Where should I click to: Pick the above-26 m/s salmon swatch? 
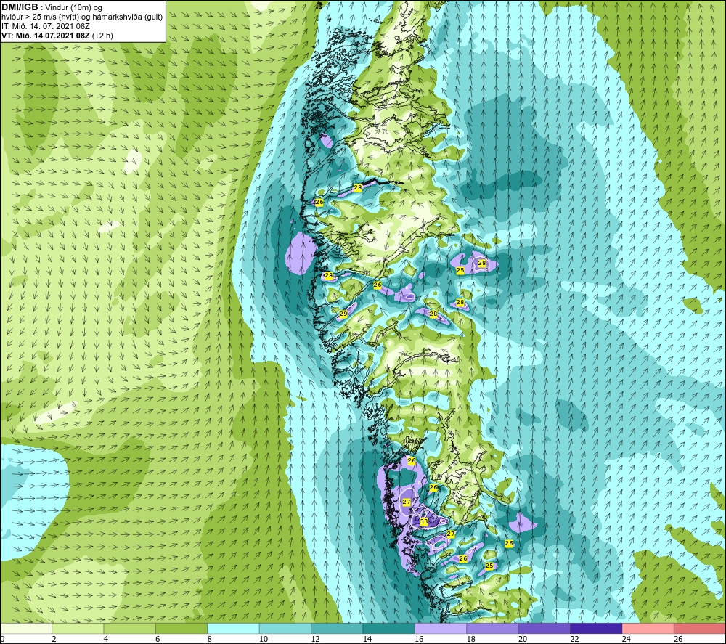pyautogui.click(x=700, y=629)
